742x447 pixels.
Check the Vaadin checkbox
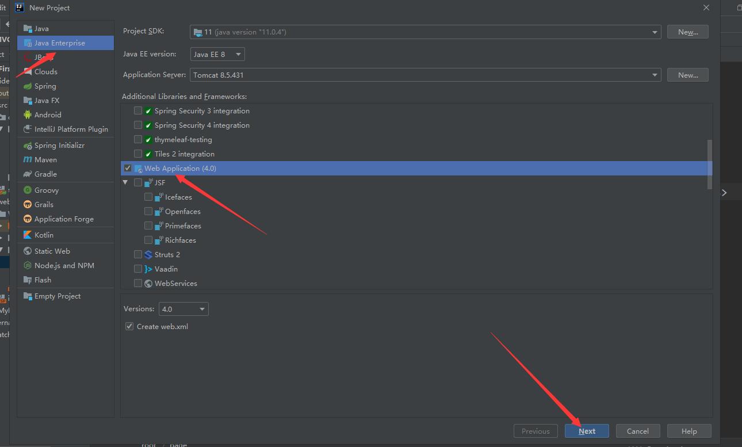tap(138, 269)
